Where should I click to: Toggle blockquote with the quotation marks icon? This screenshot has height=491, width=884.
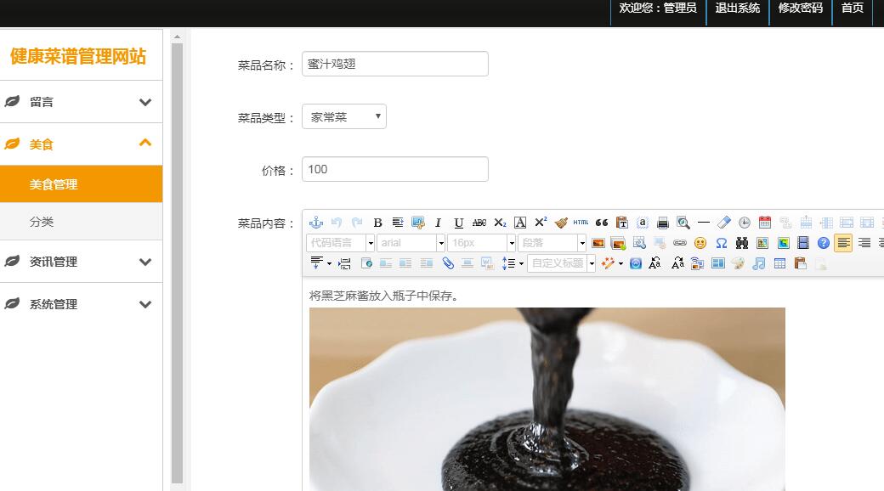[602, 223]
